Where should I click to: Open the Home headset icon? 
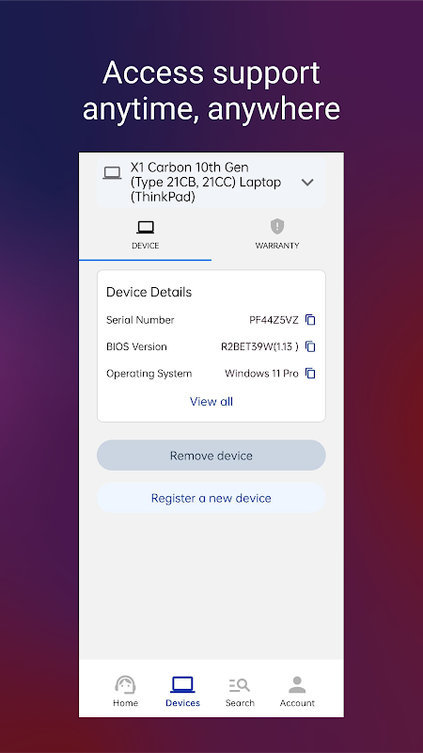click(125, 684)
